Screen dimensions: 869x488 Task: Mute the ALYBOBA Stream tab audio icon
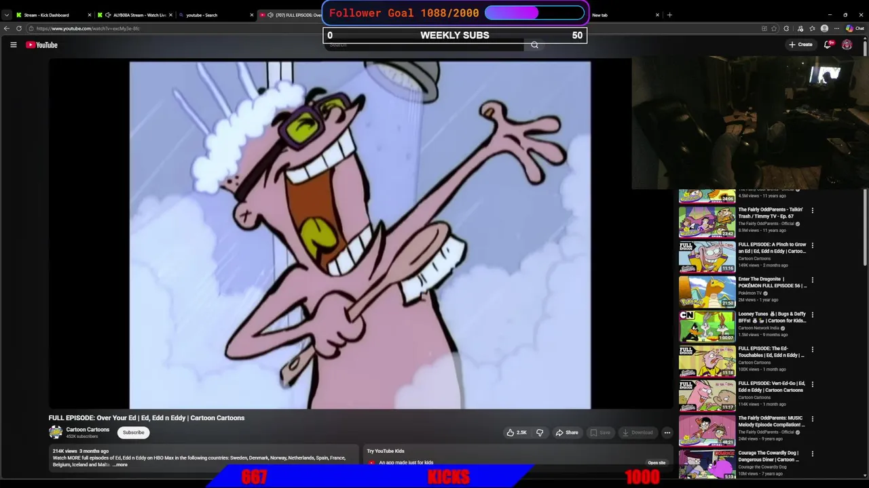click(108, 15)
